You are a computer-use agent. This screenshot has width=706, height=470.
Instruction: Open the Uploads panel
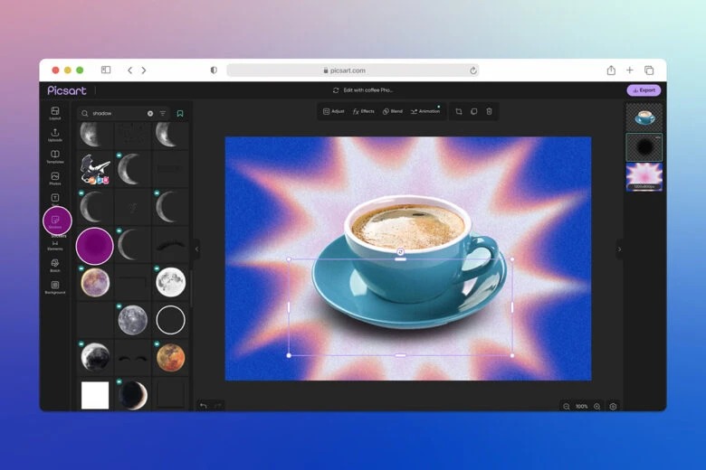55,135
